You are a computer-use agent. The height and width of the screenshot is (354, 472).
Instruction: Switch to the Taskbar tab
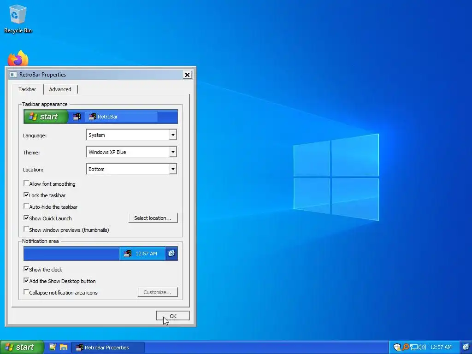(27, 89)
